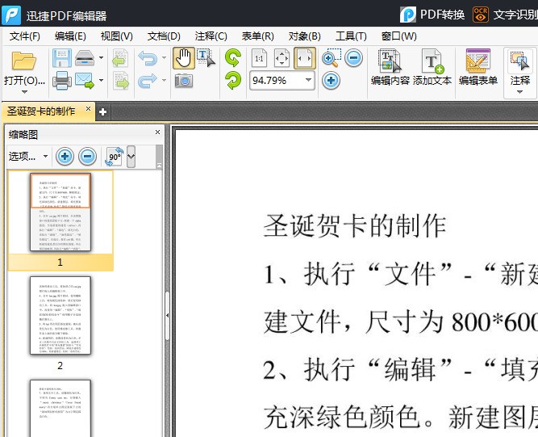Click the Edit Content (编辑内容) tool
Image resolution: width=538 pixels, height=437 pixels.
point(390,67)
